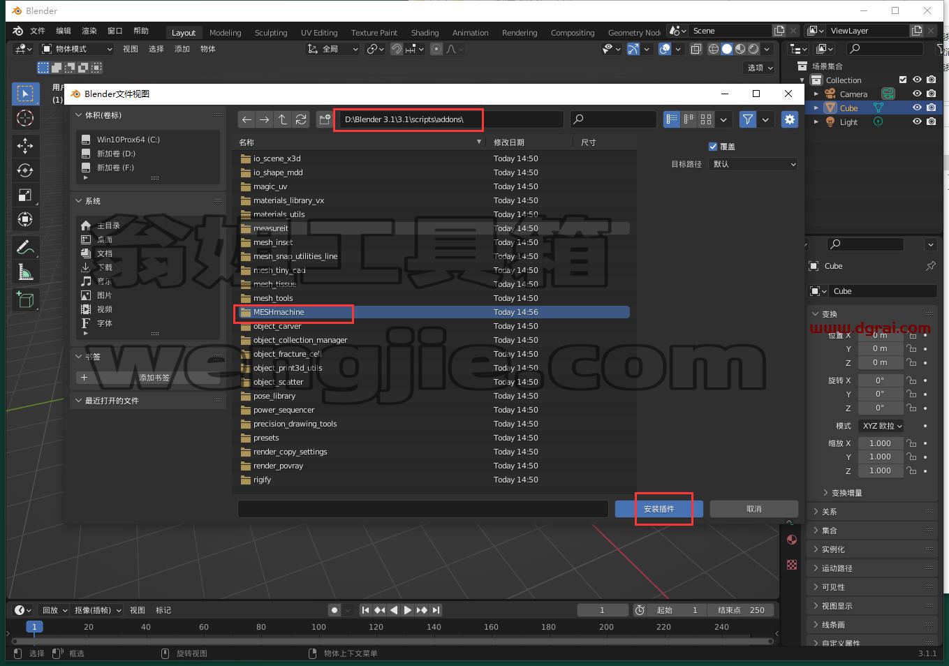Select the Add Cube tool
The height and width of the screenshot is (666, 949).
(25, 300)
